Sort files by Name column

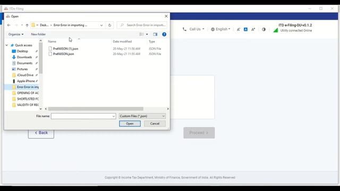point(52,41)
